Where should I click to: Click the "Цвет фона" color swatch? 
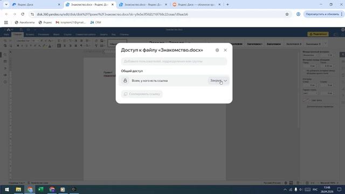(306, 100)
